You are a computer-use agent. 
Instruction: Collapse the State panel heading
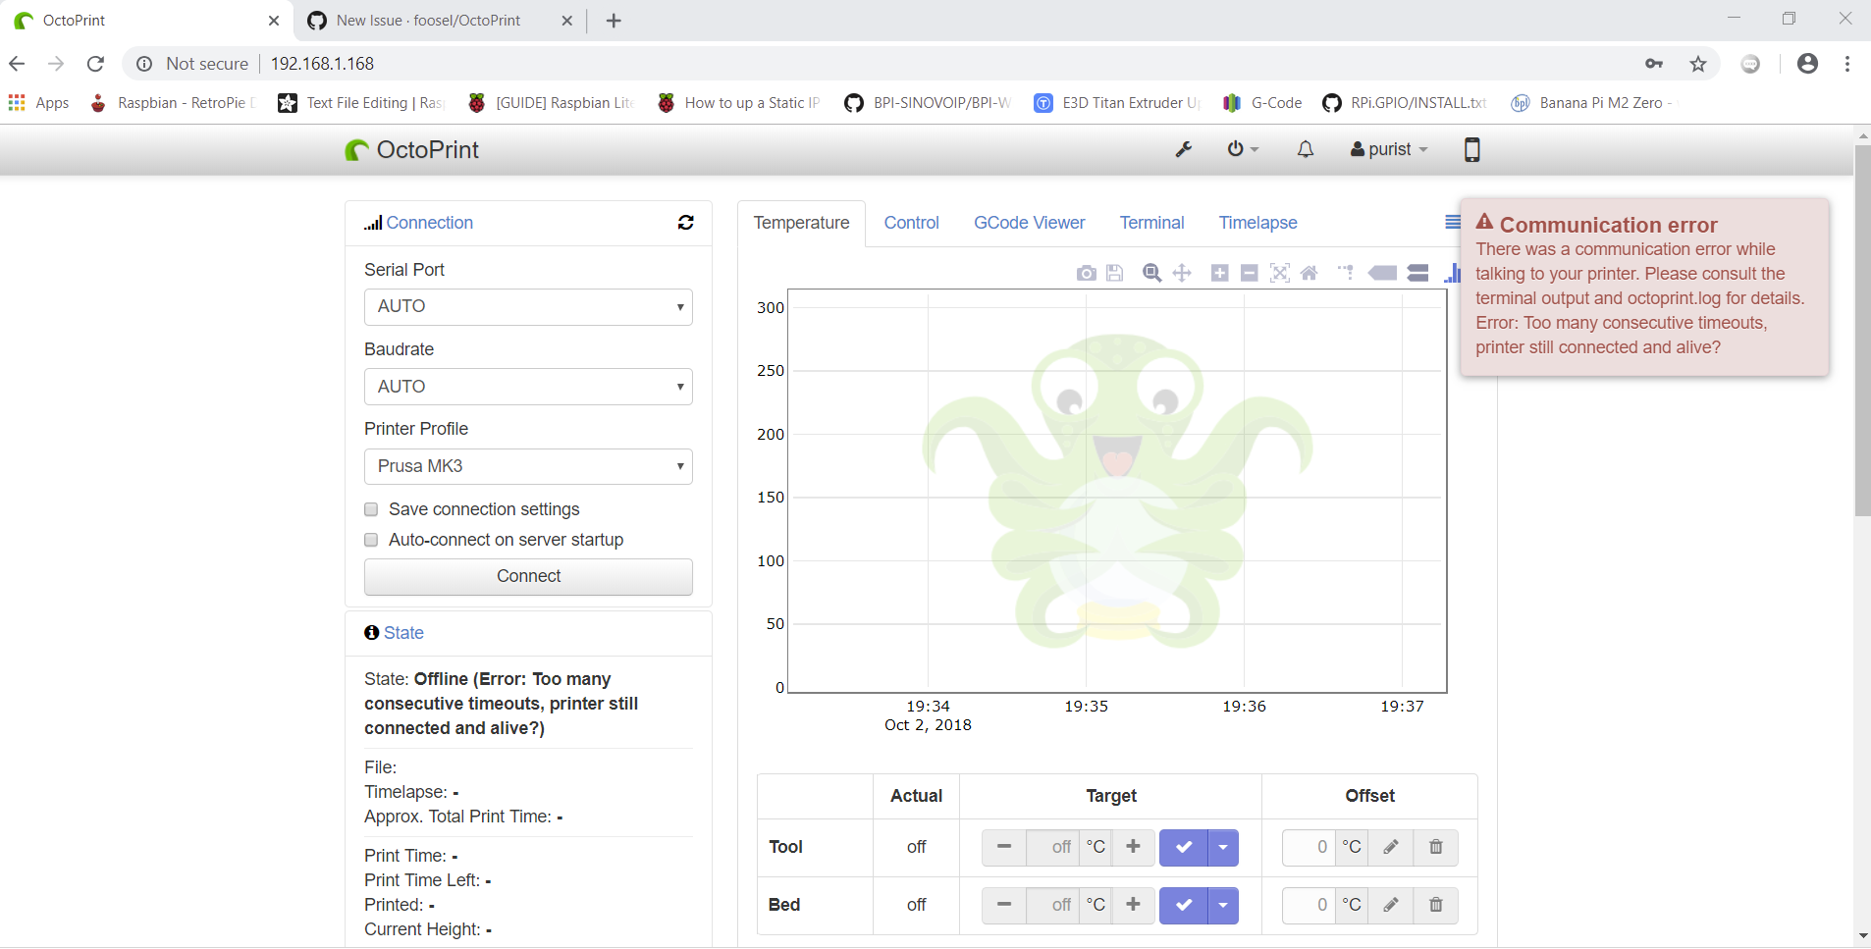point(403,633)
